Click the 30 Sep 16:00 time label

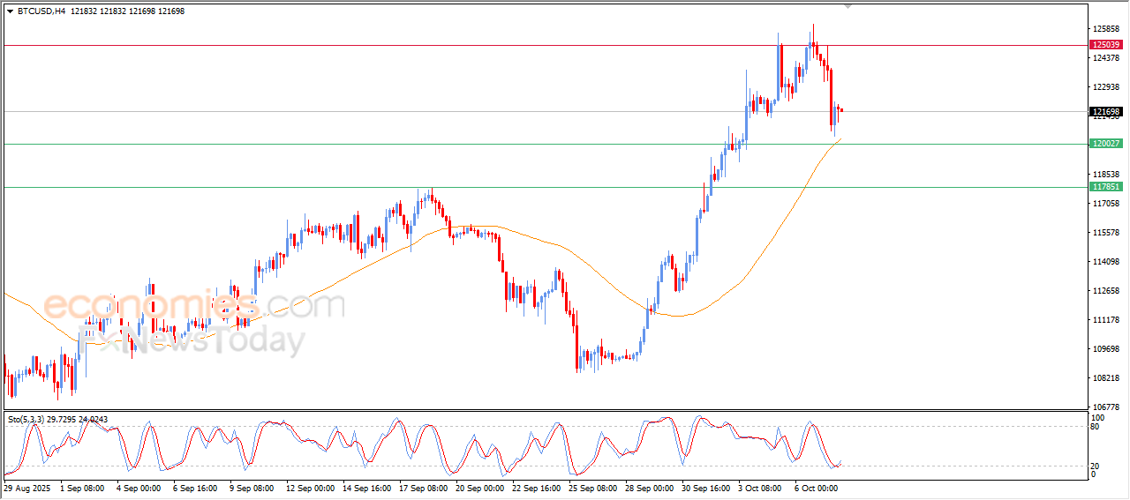pos(707,487)
